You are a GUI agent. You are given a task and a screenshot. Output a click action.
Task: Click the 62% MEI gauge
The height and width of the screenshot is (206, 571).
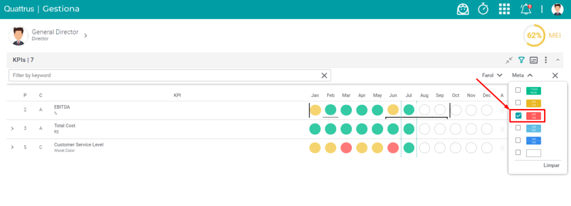tap(534, 36)
